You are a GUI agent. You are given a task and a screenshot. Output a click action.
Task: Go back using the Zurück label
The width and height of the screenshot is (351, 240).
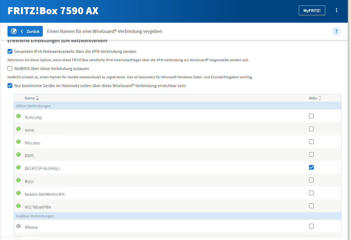33,31
